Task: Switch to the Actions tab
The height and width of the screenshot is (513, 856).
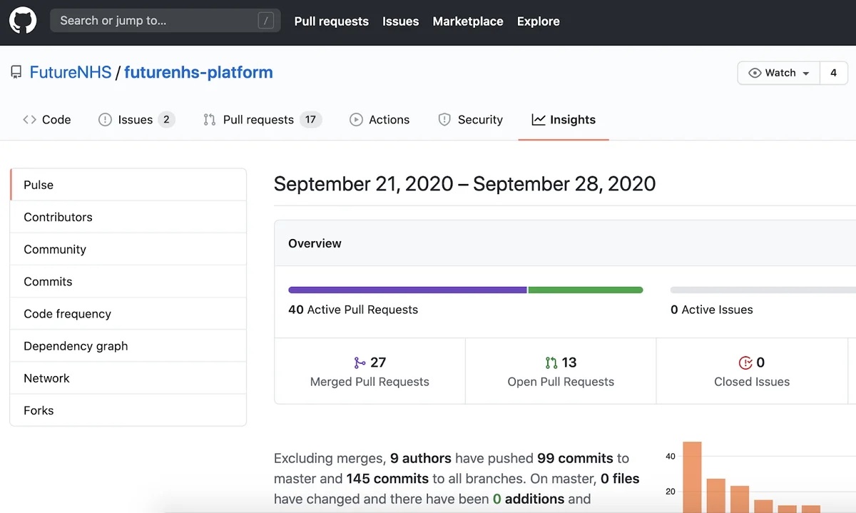Action: click(x=379, y=120)
